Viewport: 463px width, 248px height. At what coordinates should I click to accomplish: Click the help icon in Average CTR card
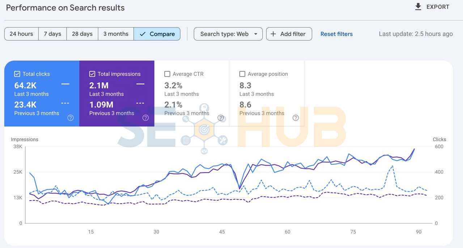coord(221,118)
